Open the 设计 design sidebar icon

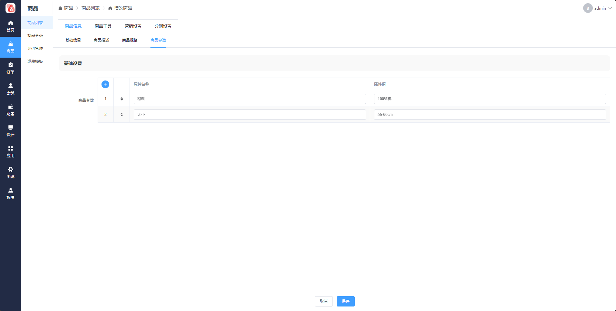tap(10, 131)
